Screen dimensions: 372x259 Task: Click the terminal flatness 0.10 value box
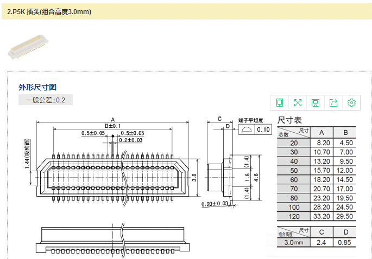(263, 129)
